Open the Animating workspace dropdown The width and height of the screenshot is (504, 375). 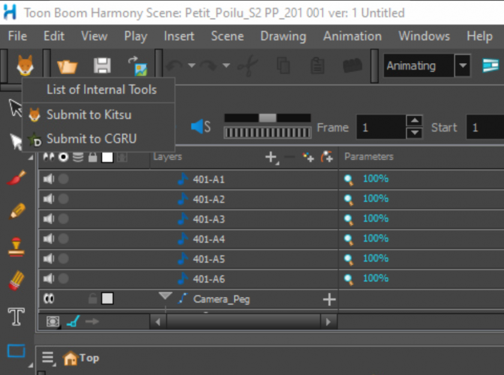(x=463, y=66)
